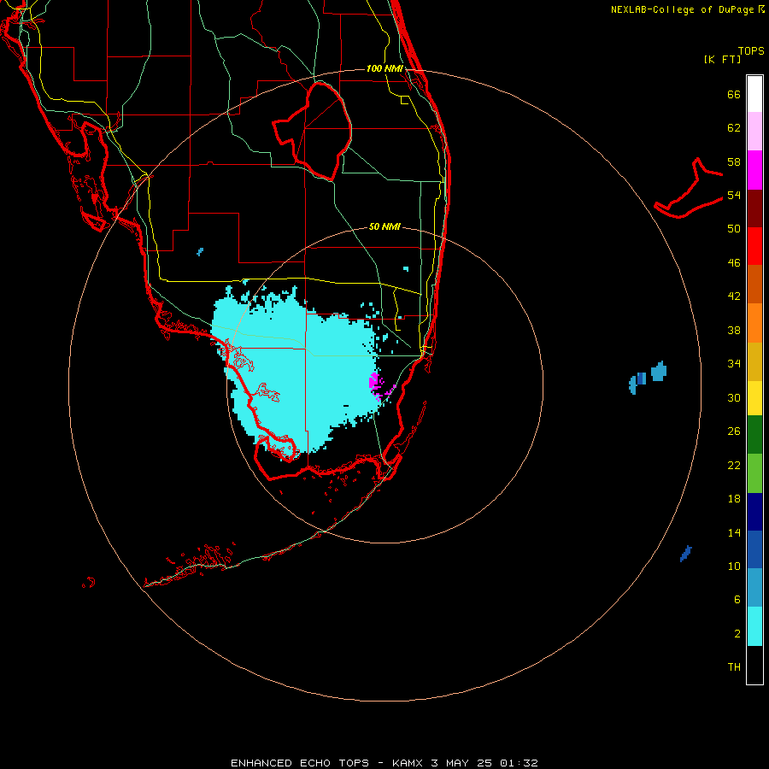Click the dark red 50-54 kft legend swatch
769x769 pixels.
[x=754, y=208]
